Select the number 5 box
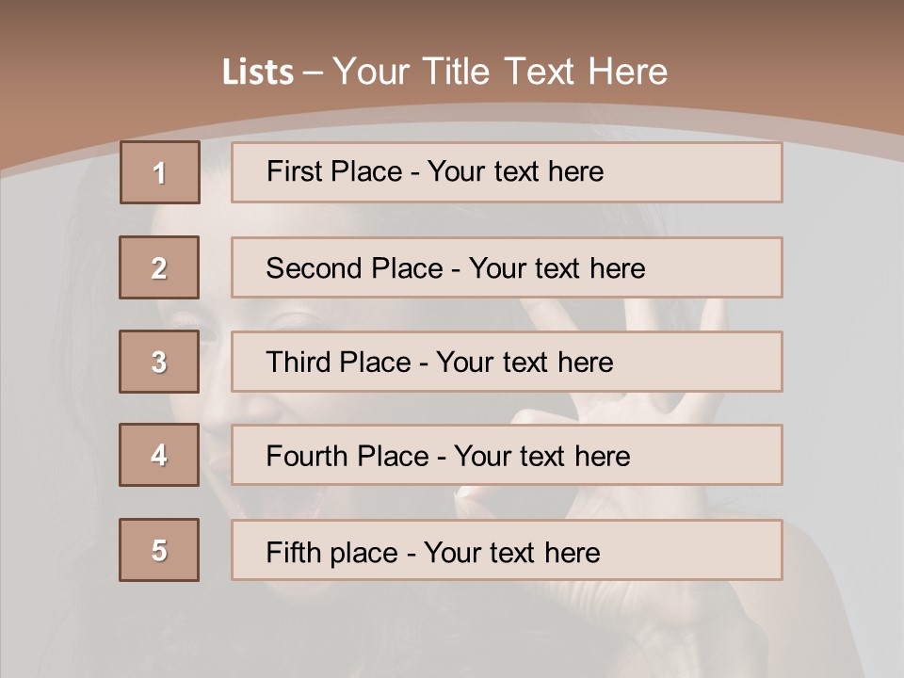This screenshot has width=904, height=678. (x=159, y=550)
